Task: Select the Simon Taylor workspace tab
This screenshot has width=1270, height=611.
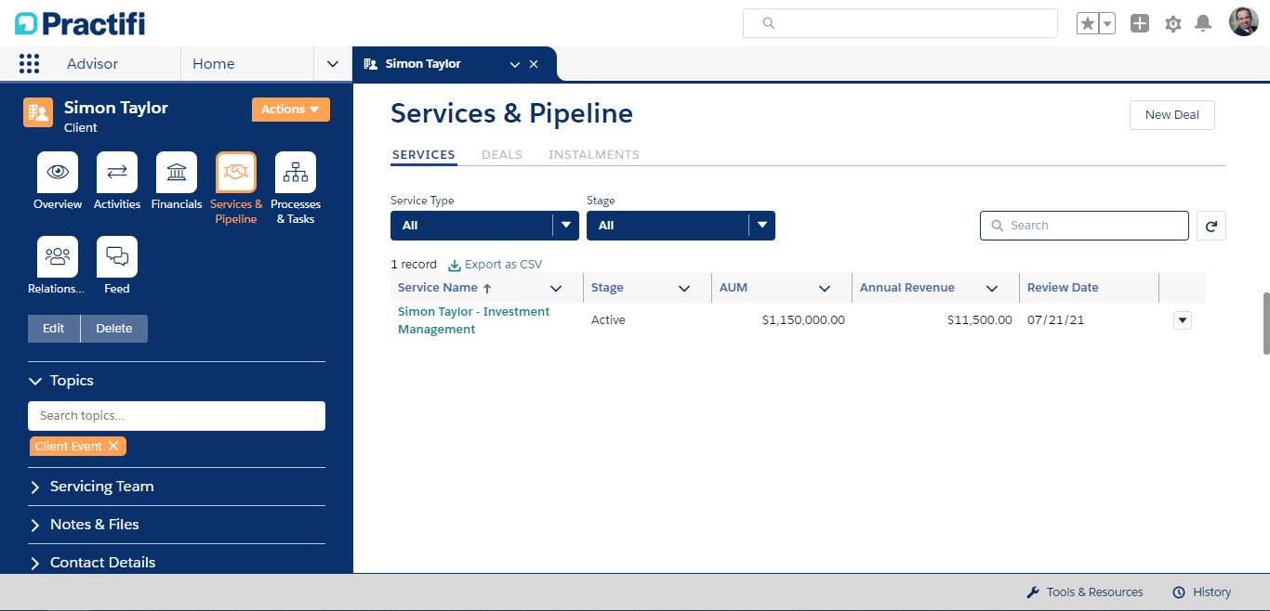Action: pos(423,64)
